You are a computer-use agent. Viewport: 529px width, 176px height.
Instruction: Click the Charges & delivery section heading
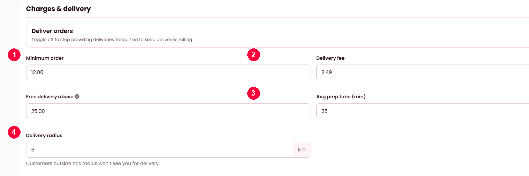(x=58, y=9)
